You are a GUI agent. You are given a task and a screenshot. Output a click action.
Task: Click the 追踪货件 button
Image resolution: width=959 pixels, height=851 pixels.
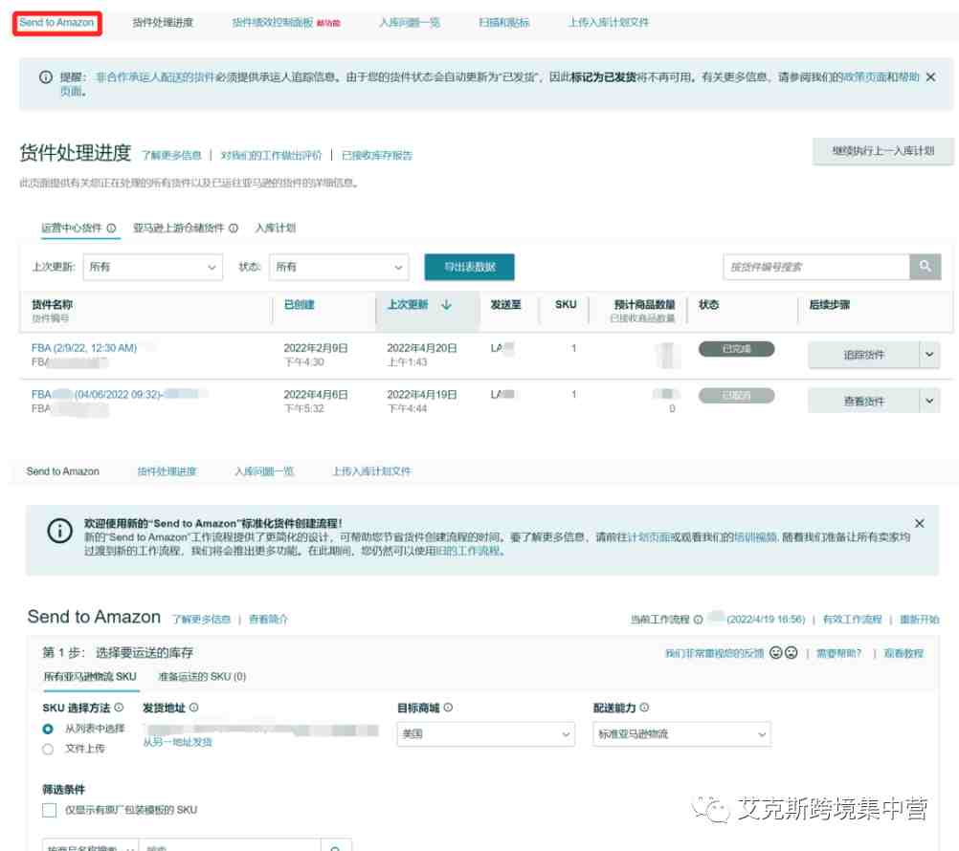coord(863,355)
